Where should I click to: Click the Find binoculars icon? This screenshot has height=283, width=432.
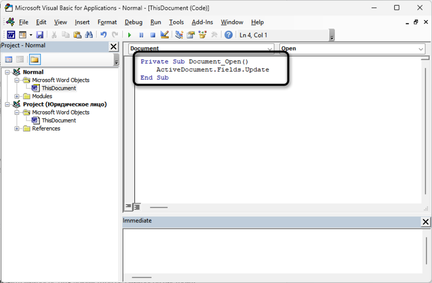coord(89,35)
